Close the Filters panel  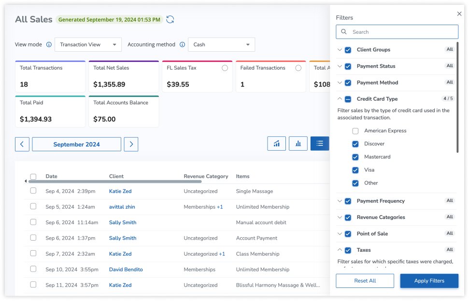pos(459,14)
